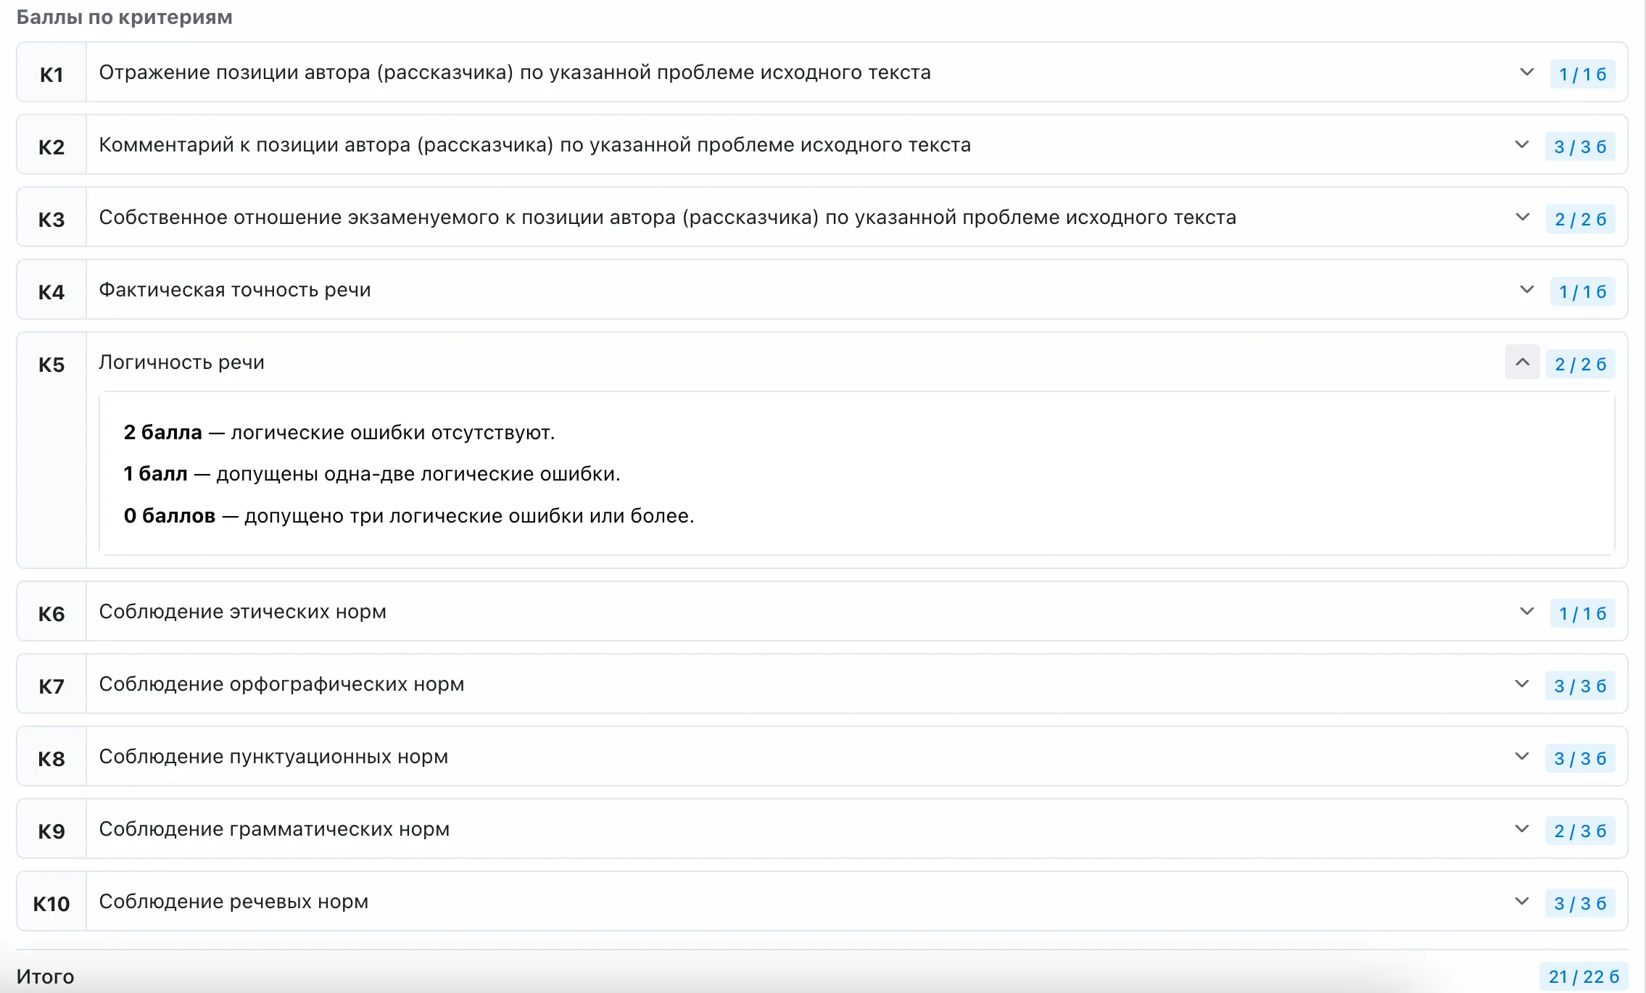Select the row 'Отражение позиции автора' title
The width and height of the screenshot is (1646, 993).
click(x=515, y=72)
